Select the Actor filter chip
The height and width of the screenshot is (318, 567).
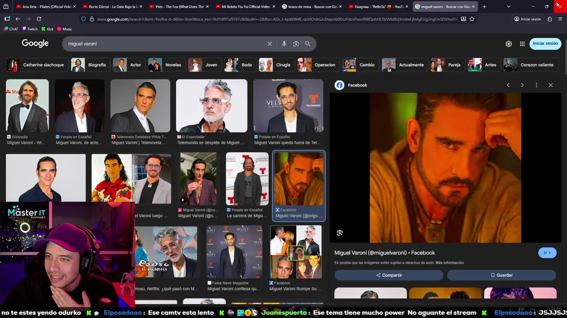(x=129, y=65)
